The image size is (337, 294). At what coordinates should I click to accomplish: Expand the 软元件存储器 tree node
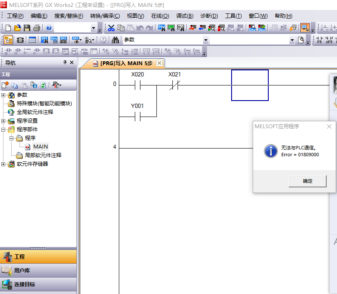point(4,164)
